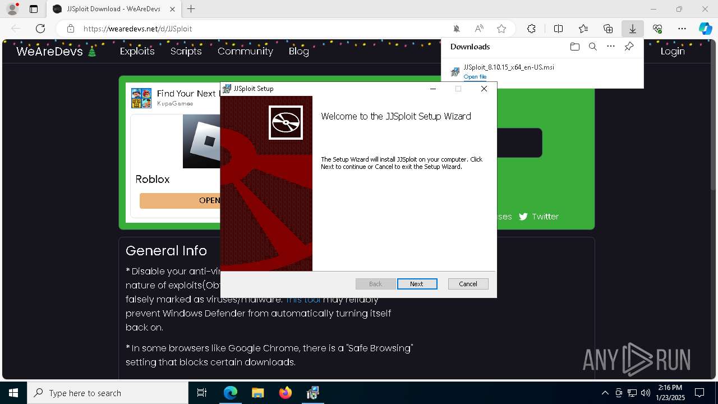
Task: Click notifications blocked bell icon
Action: click(x=457, y=29)
